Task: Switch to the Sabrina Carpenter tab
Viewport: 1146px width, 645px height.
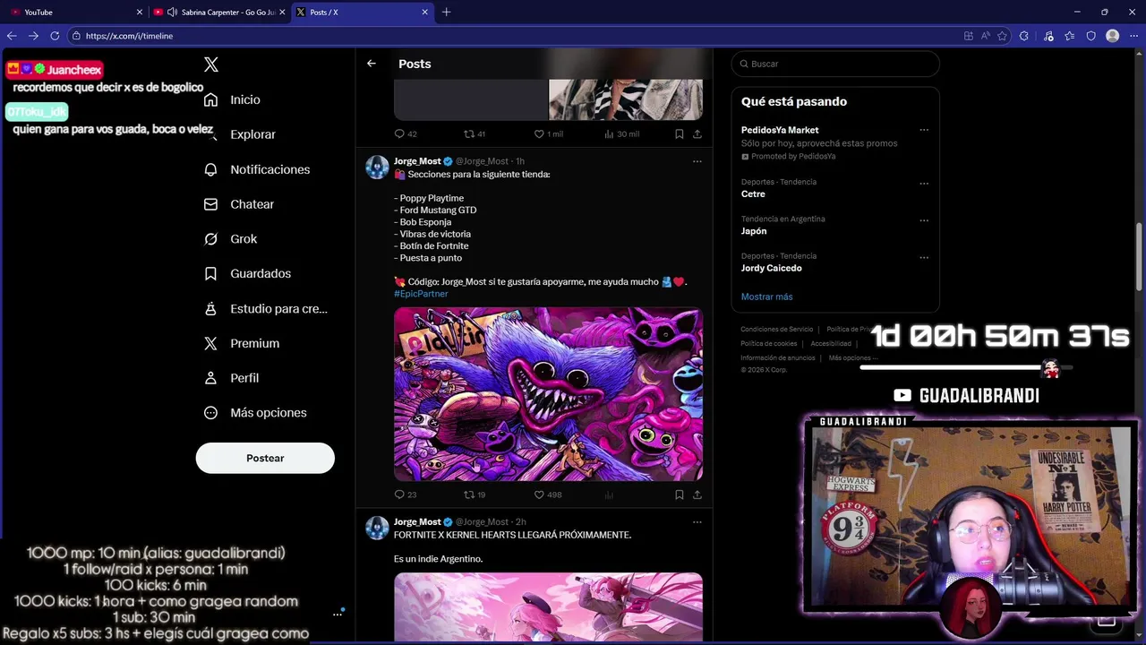Action: coord(219,13)
